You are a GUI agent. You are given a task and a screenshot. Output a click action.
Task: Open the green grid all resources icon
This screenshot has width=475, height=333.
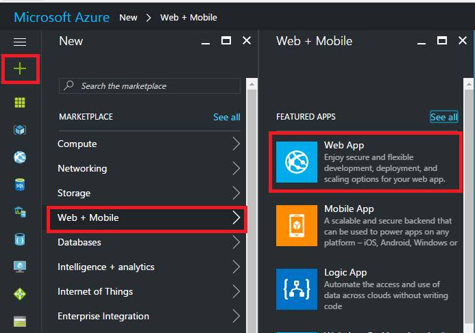(x=20, y=103)
